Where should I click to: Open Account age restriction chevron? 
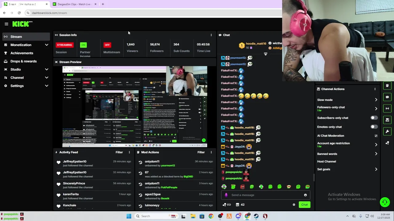[376, 145]
